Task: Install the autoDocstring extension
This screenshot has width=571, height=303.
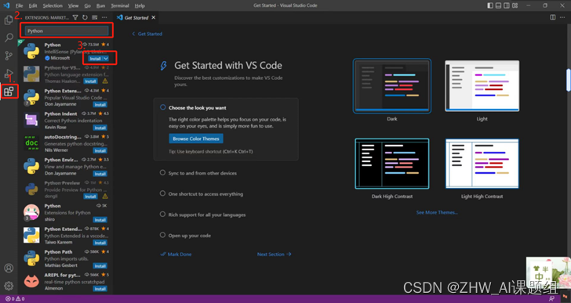Action: (x=100, y=150)
